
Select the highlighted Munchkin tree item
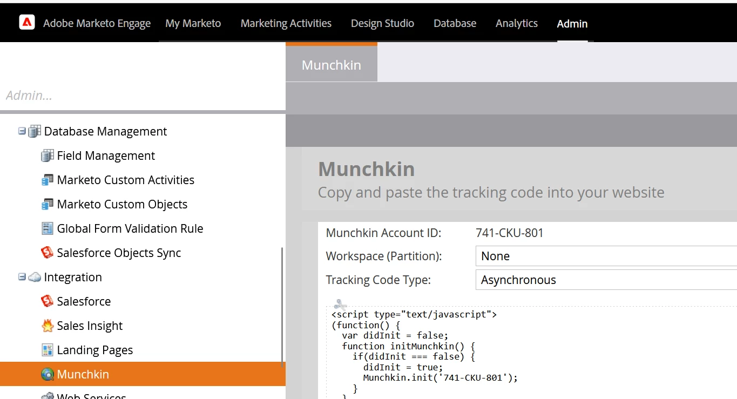[143, 374]
